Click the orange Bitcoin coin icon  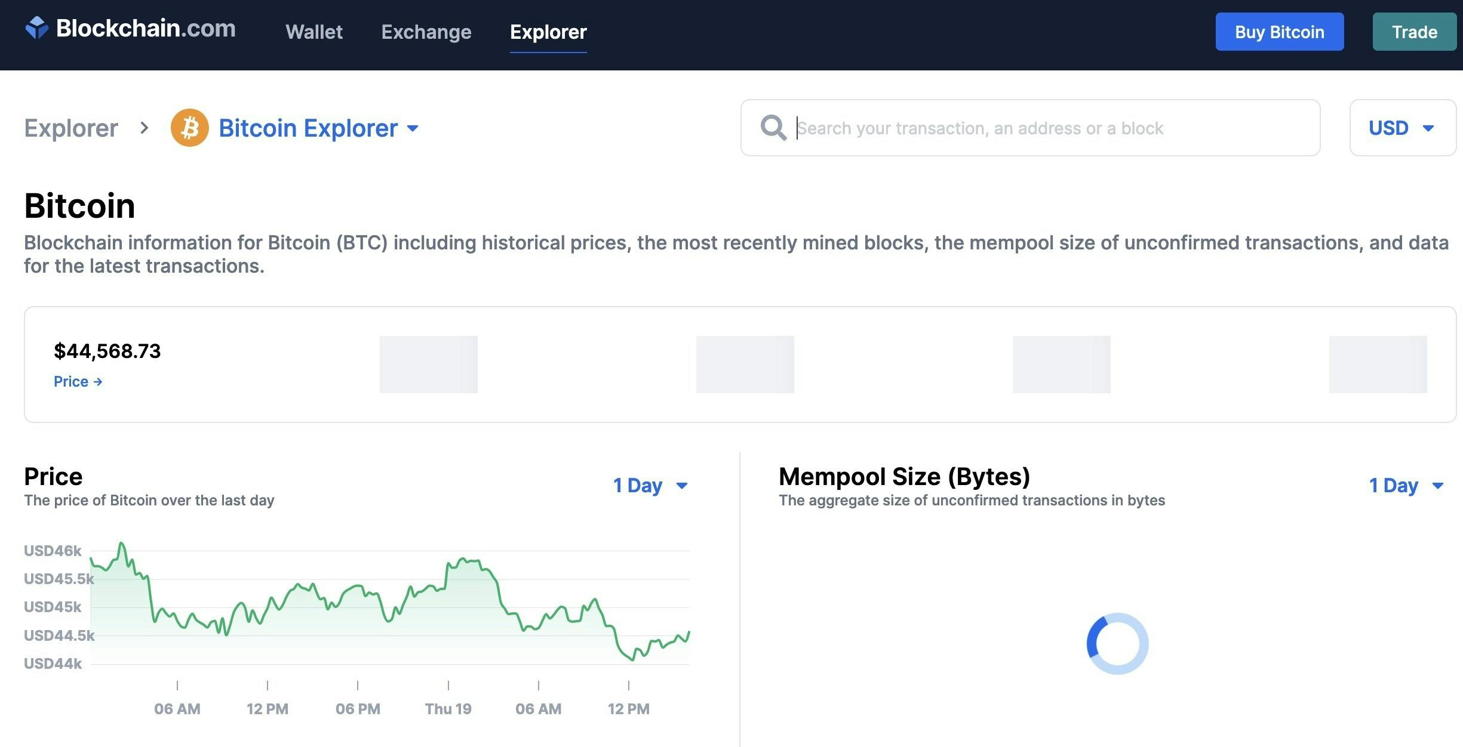189,128
